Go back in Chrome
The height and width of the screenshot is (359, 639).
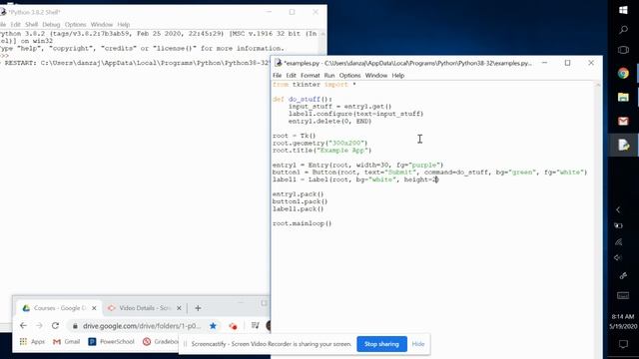pyautogui.click(x=23, y=326)
